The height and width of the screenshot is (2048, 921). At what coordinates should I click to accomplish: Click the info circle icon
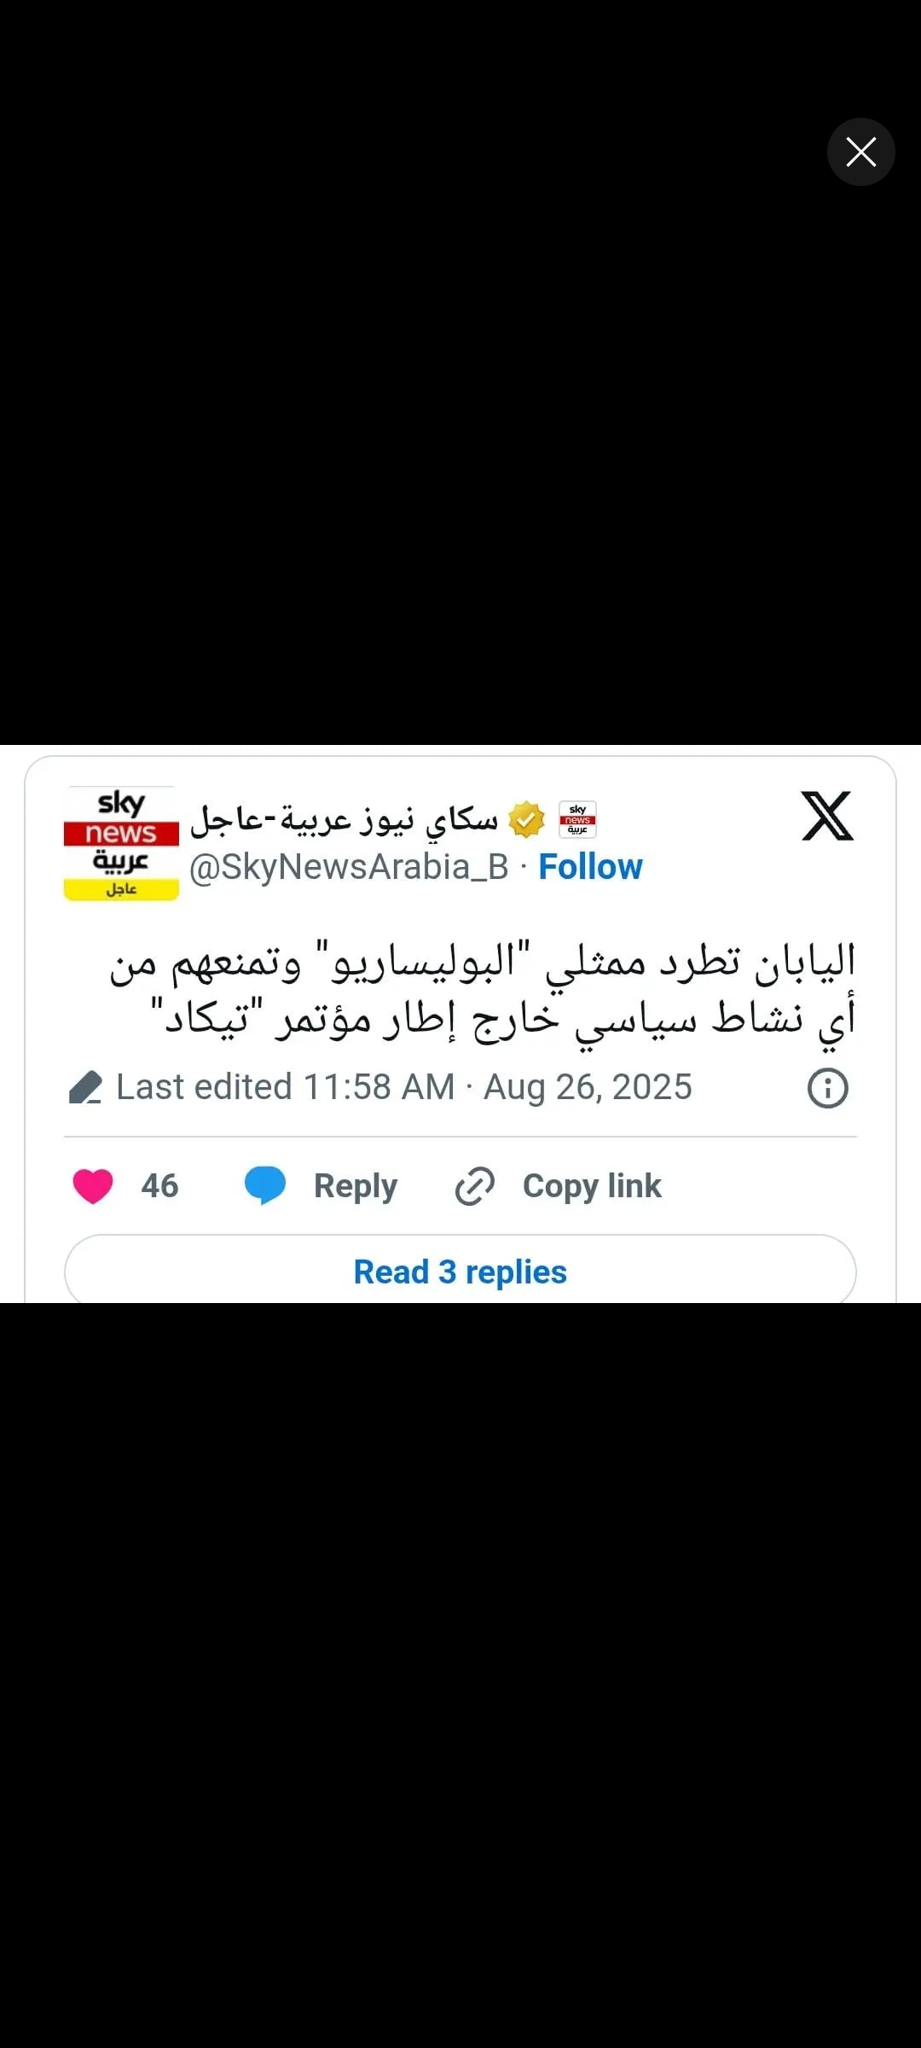pyautogui.click(x=827, y=1088)
